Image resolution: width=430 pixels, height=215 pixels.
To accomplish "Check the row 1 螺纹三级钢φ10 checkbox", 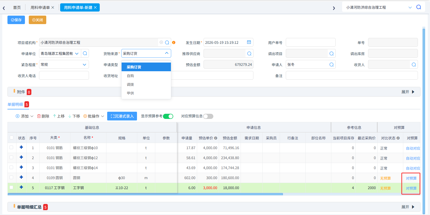I will (11, 147).
